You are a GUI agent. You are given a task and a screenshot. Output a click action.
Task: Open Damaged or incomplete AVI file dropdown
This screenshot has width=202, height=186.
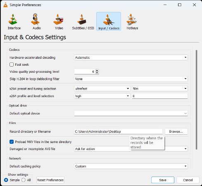click(131, 149)
